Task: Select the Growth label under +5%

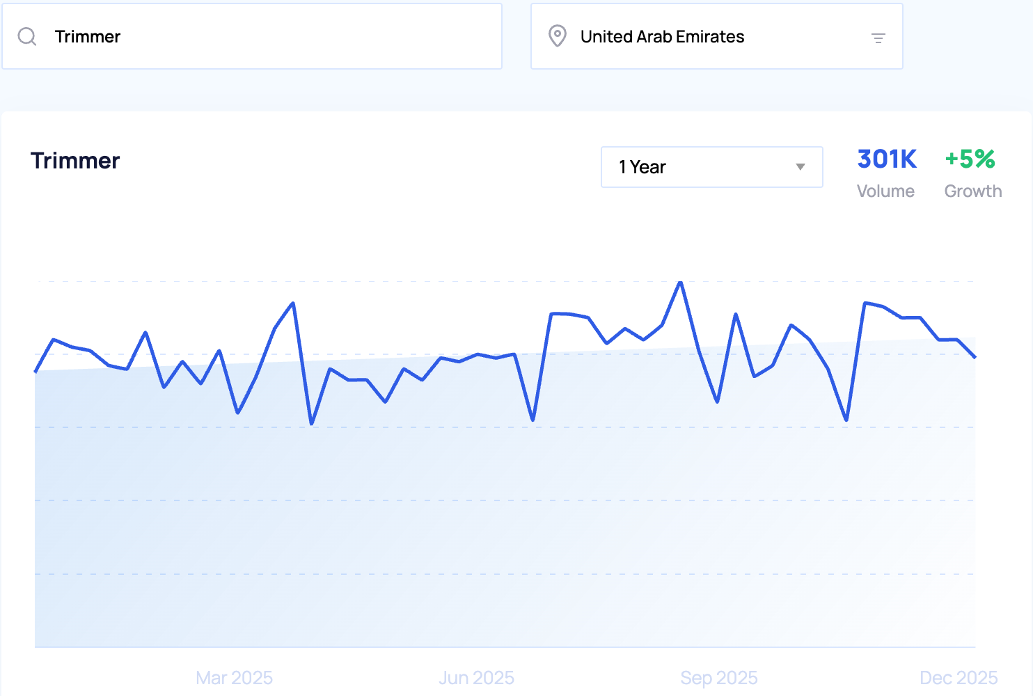Action: click(972, 191)
